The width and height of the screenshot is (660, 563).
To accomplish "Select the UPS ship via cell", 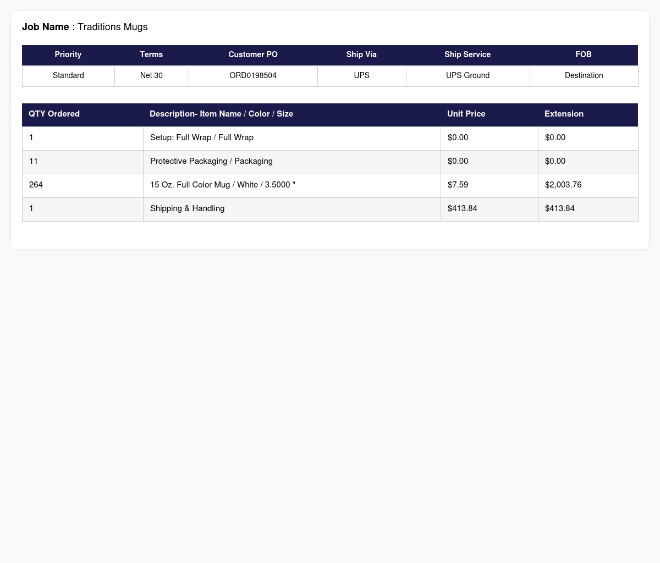I will pos(361,76).
